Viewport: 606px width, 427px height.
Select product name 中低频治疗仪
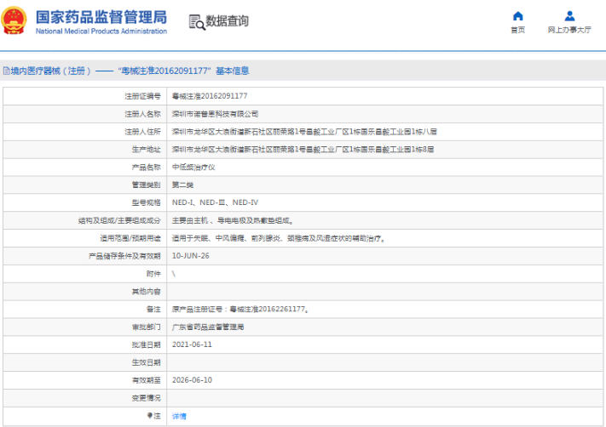point(193,167)
